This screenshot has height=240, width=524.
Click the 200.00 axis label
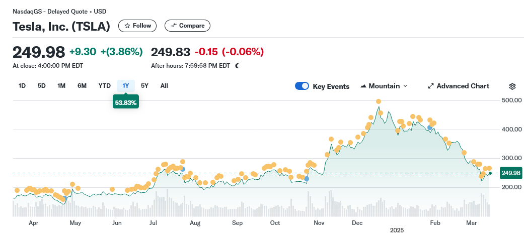(x=511, y=187)
